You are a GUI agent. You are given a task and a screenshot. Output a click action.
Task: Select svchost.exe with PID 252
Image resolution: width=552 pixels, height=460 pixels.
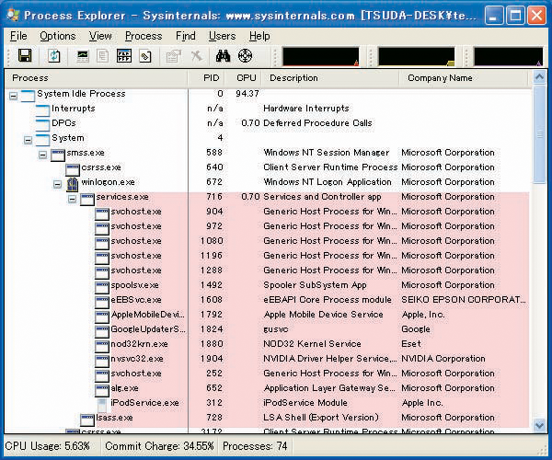point(267,374)
